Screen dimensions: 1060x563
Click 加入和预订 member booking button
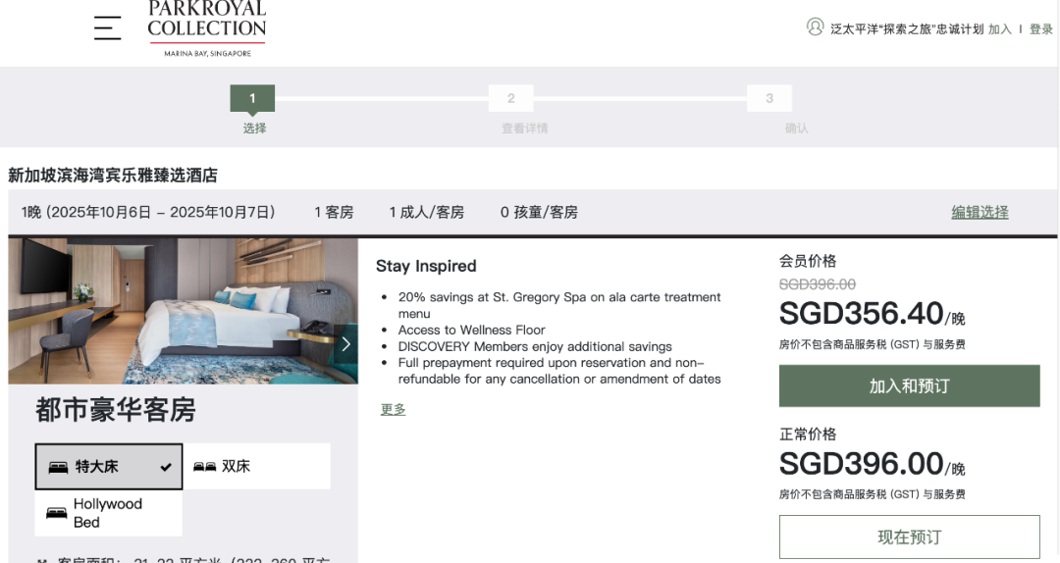(909, 385)
